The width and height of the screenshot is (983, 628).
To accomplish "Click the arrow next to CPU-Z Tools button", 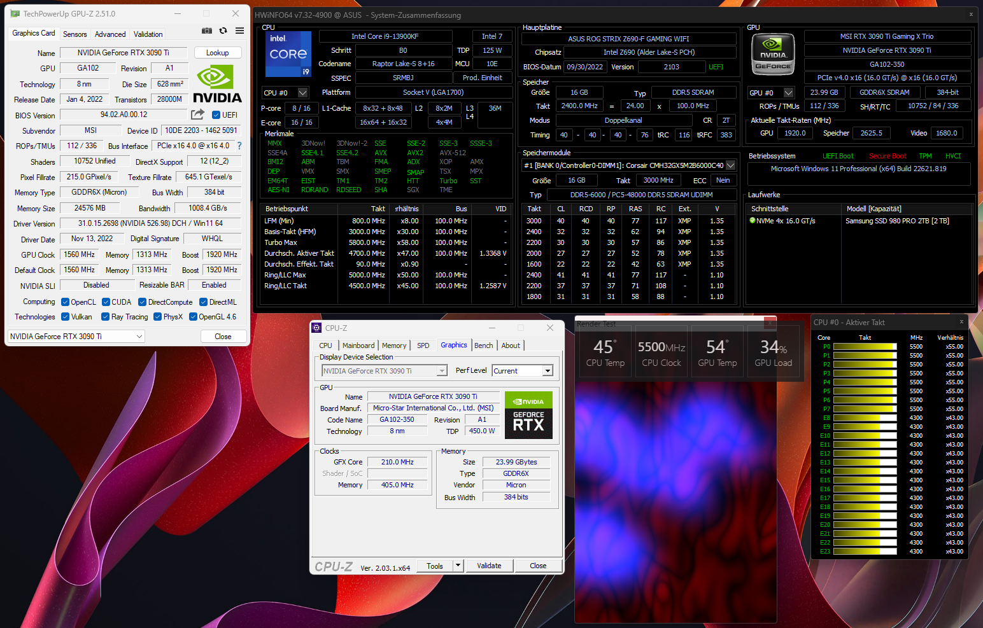I will pyautogui.click(x=457, y=566).
